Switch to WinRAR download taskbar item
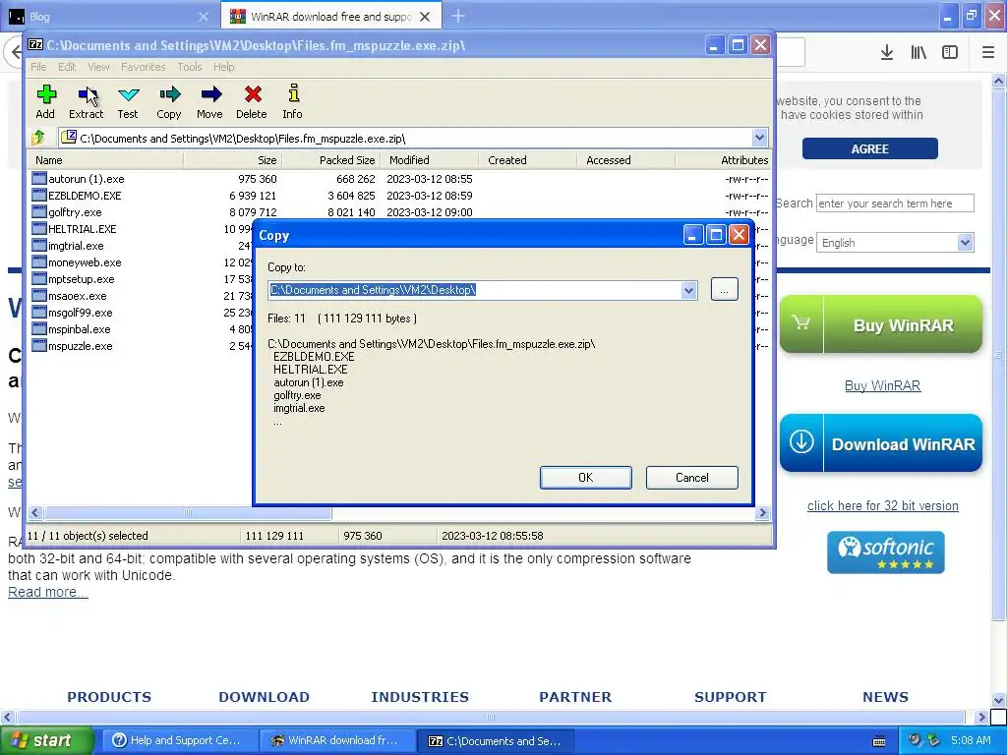This screenshot has width=1007, height=755. (x=336, y=740)
